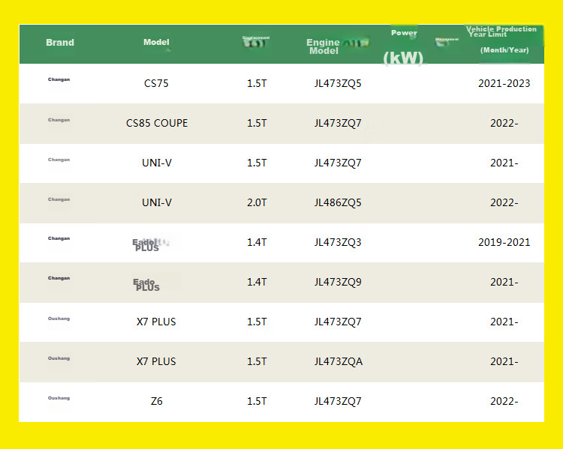Click the Changan brand cell in the CS85 COUPE row
This screenshot has width=563, height=449.
point(59,120)
